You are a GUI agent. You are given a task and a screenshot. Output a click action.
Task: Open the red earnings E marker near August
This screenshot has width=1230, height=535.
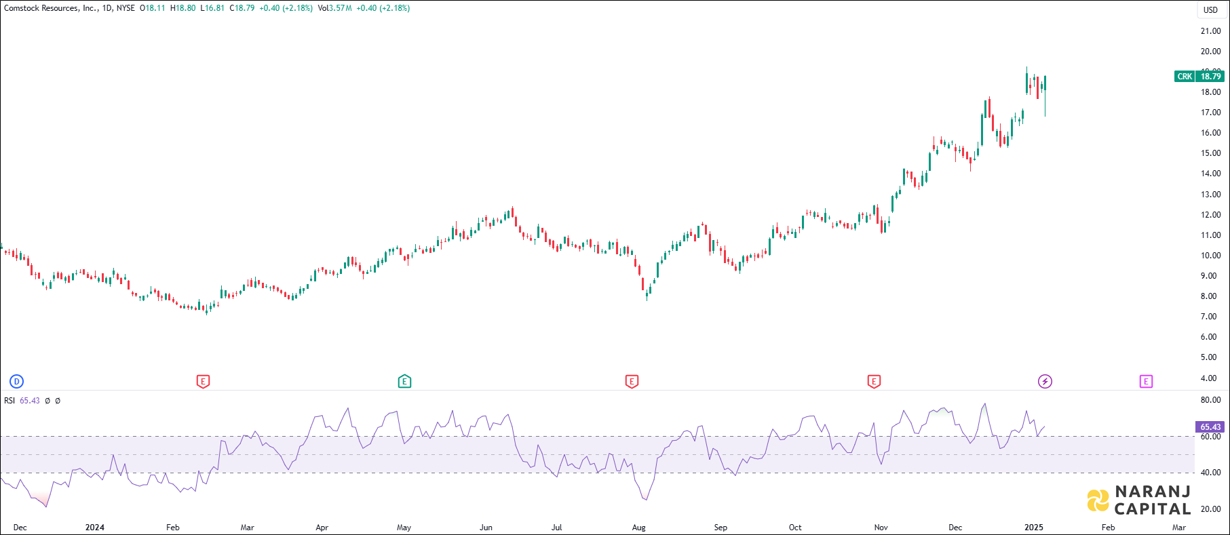632,381
